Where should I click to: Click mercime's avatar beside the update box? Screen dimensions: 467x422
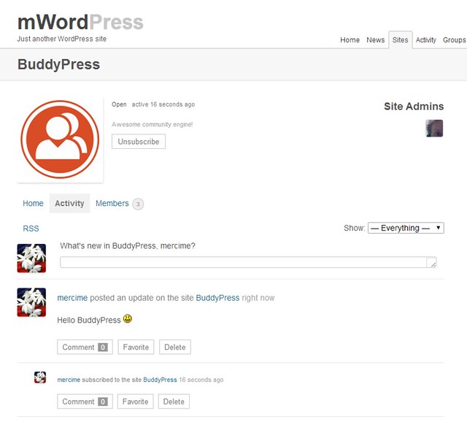tap(31, 258)
